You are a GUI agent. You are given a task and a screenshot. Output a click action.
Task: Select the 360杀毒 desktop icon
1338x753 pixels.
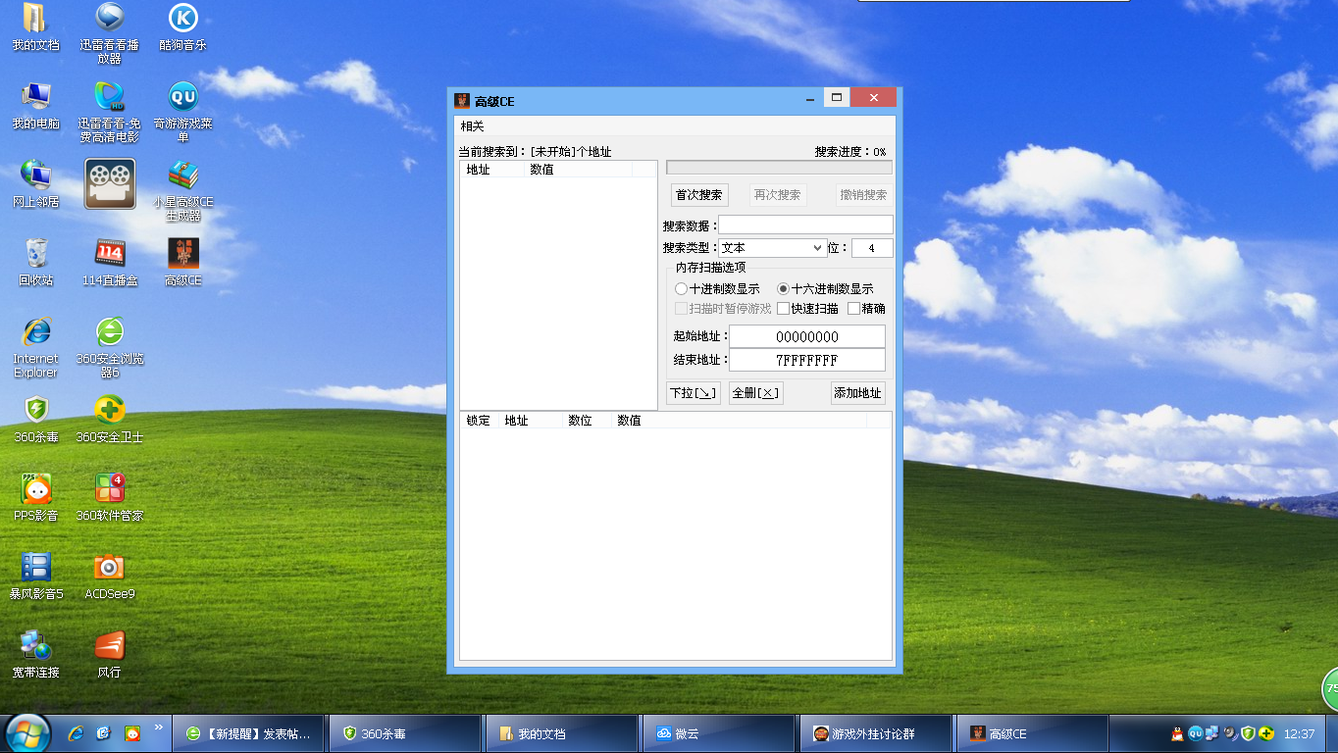click(36, 411)
